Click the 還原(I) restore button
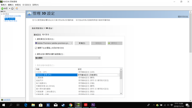Screen dimensions: 192x108 point(115,43)
